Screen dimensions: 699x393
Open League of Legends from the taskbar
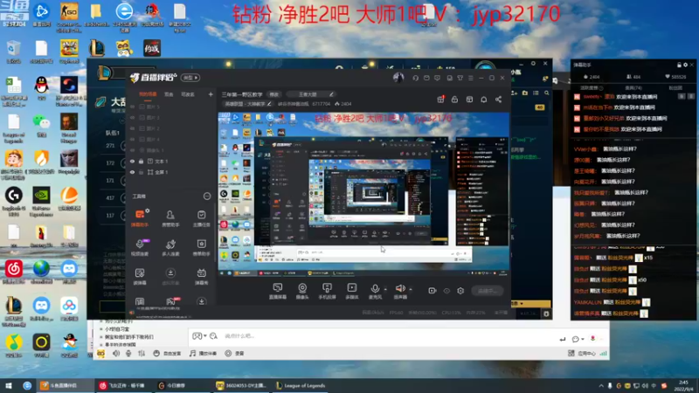[301, 386]
